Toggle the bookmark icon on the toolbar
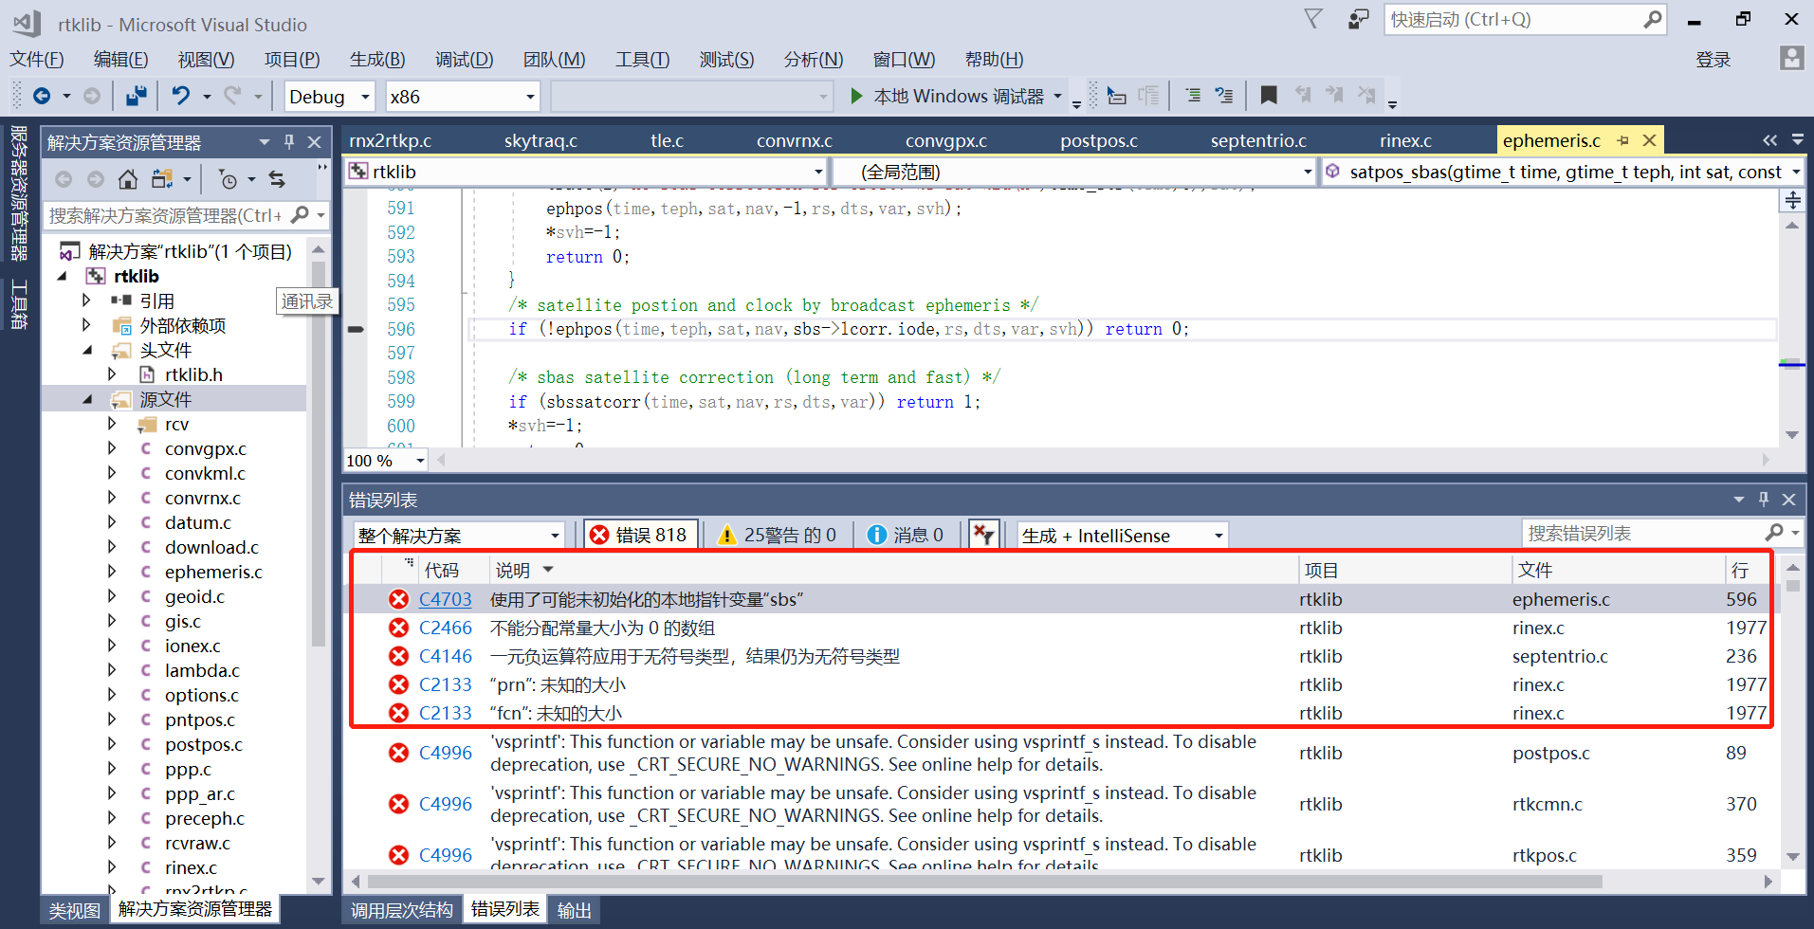Image resolution: width=1814 pixels, height=929 pixels. pos(1269,95)
